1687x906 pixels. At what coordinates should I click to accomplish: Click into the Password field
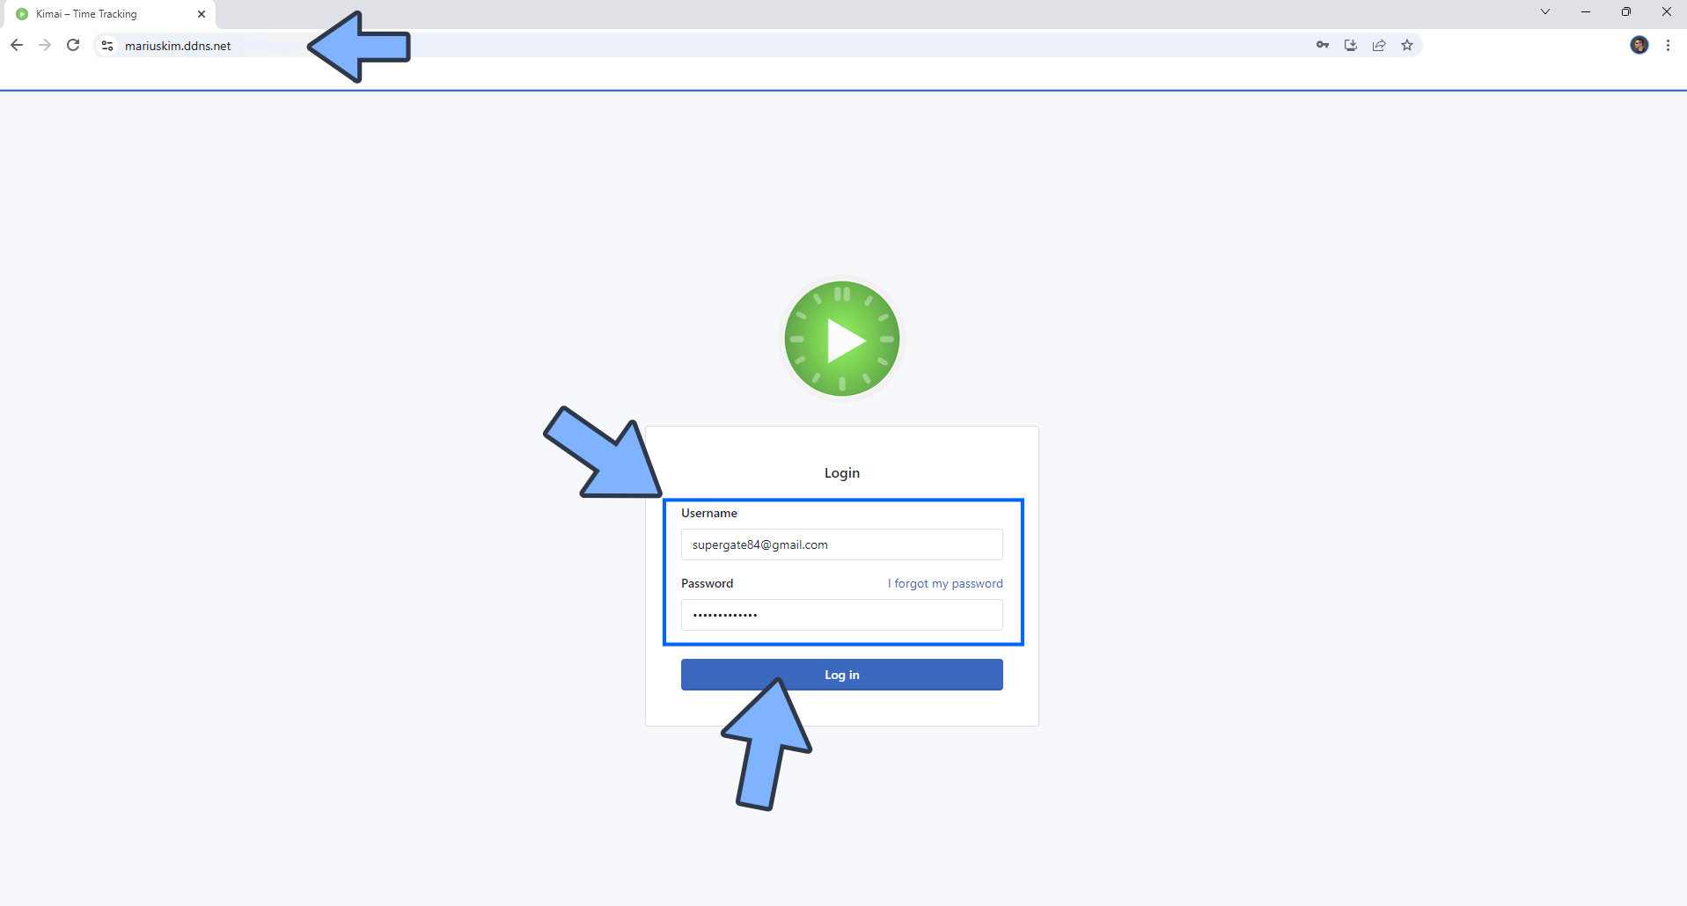pos(841,615)
